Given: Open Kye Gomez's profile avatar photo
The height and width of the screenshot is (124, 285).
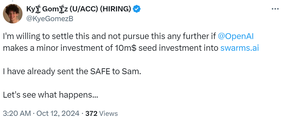Looking at the screenshot, I should pyautogui.click(x=13, y=14).
